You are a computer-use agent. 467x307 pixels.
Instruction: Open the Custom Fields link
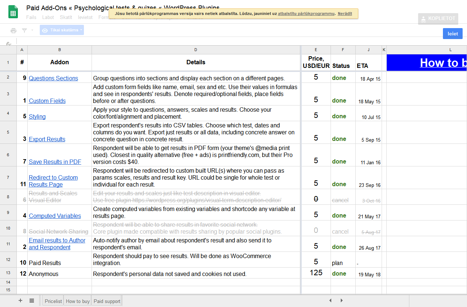pos(47,101)
